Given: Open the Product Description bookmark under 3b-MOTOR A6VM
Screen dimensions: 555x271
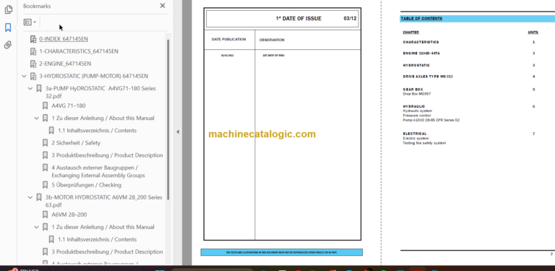Looking at the screenshot, I should click(107, 252).
